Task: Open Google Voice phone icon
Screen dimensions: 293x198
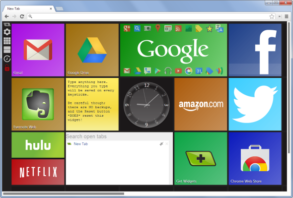Action: point(147,71)
